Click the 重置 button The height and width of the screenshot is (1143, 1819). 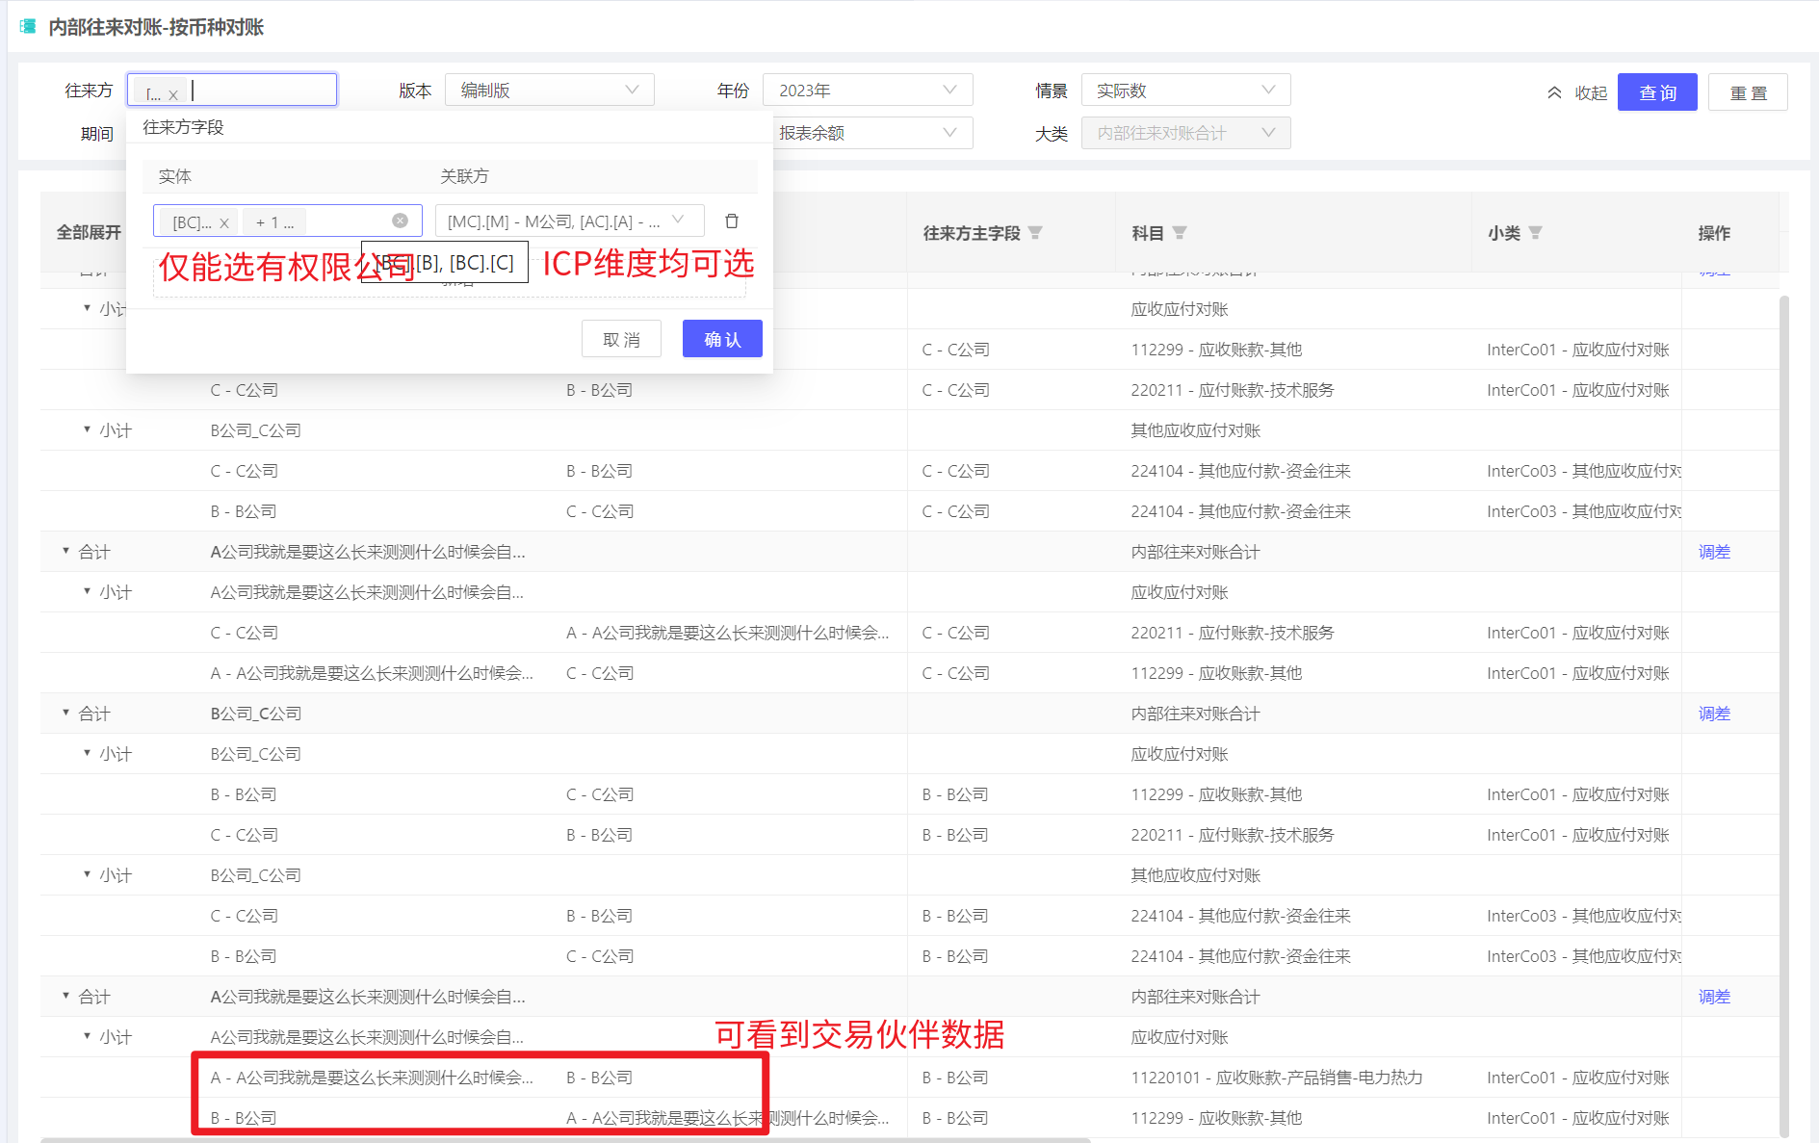coord(1748,92)
